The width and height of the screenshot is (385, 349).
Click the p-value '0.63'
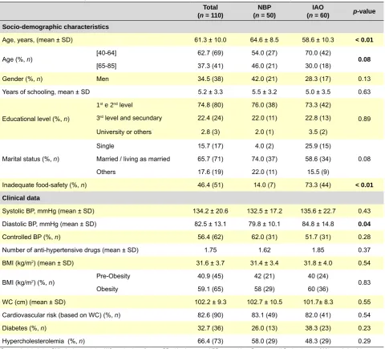tap(364, 91)
